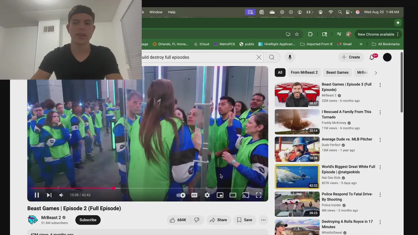
Task: Select the All filter chip
Action: tap(280, 72)
